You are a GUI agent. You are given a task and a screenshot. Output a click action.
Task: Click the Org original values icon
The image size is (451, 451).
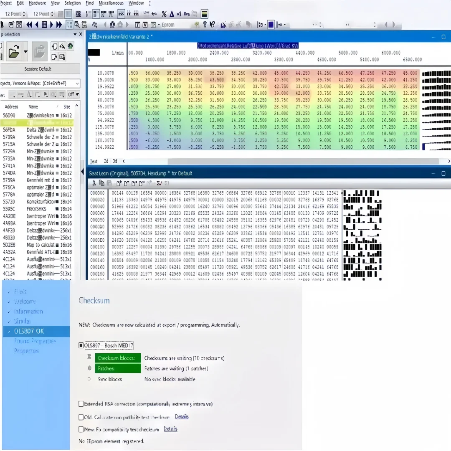(187, 14)
